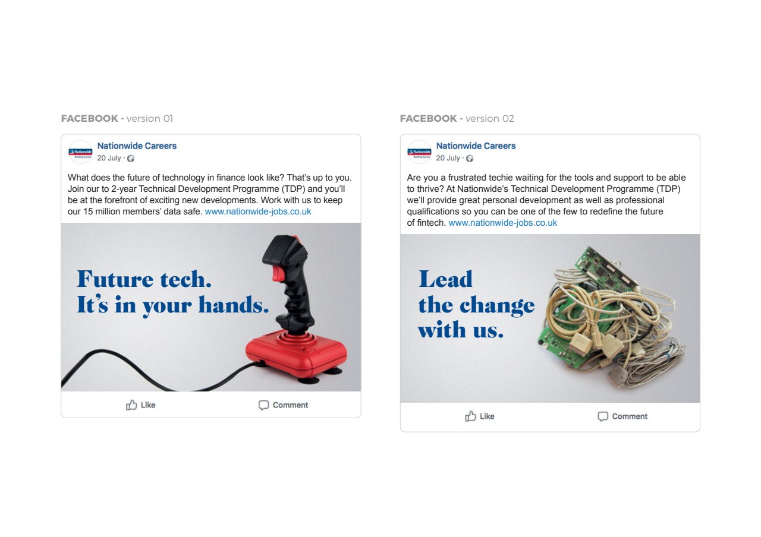Click the Nationwide logo avatar on version 02 post
This screenshot has width=761, height=537.
[419, 152]
